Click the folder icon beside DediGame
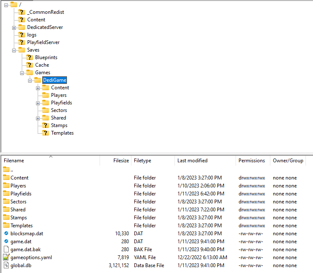313x273 pixels. pos(38,80)
